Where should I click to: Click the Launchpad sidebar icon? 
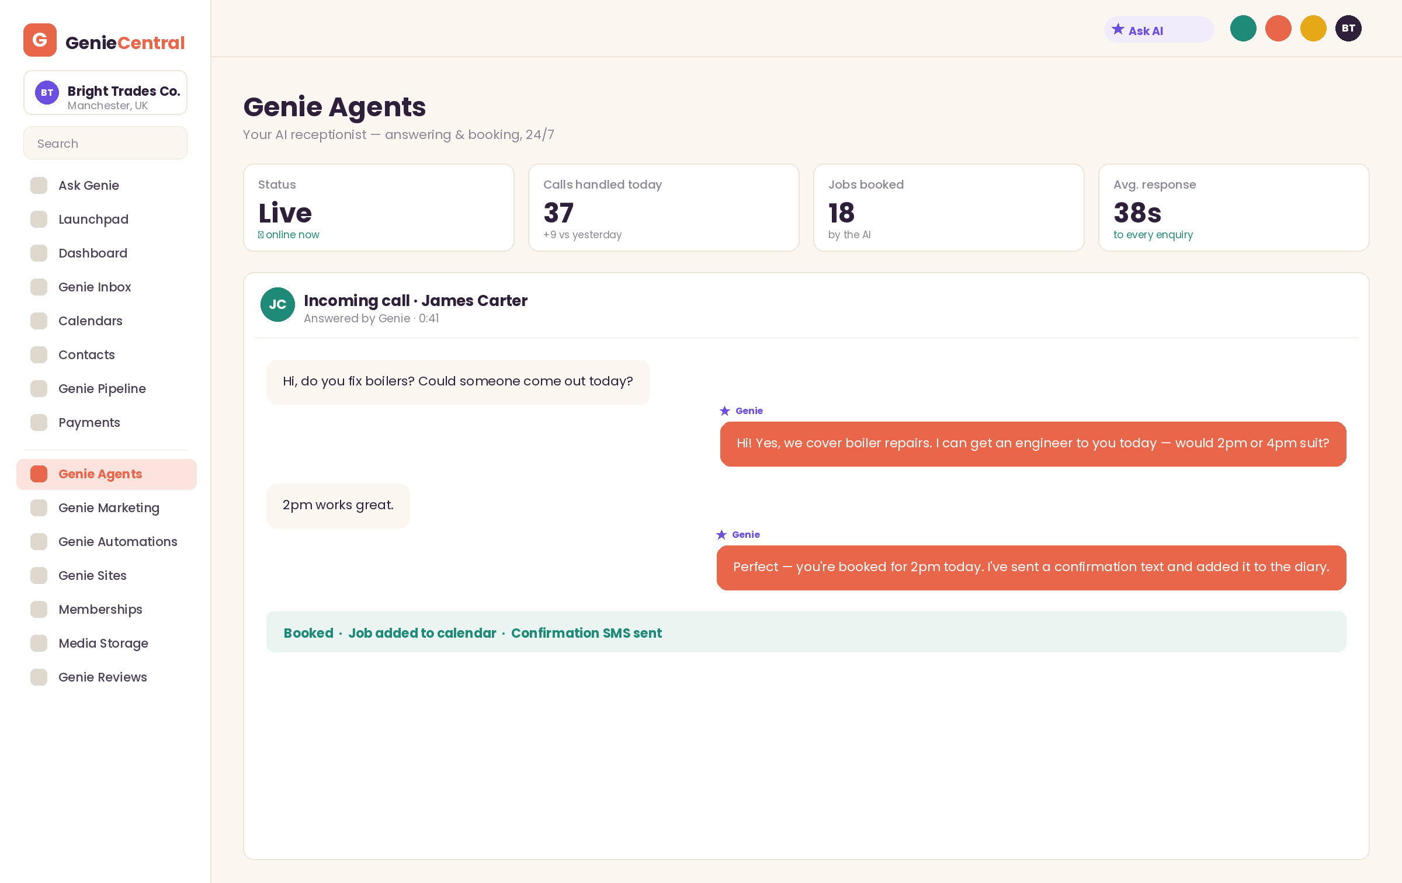point(39,219)
